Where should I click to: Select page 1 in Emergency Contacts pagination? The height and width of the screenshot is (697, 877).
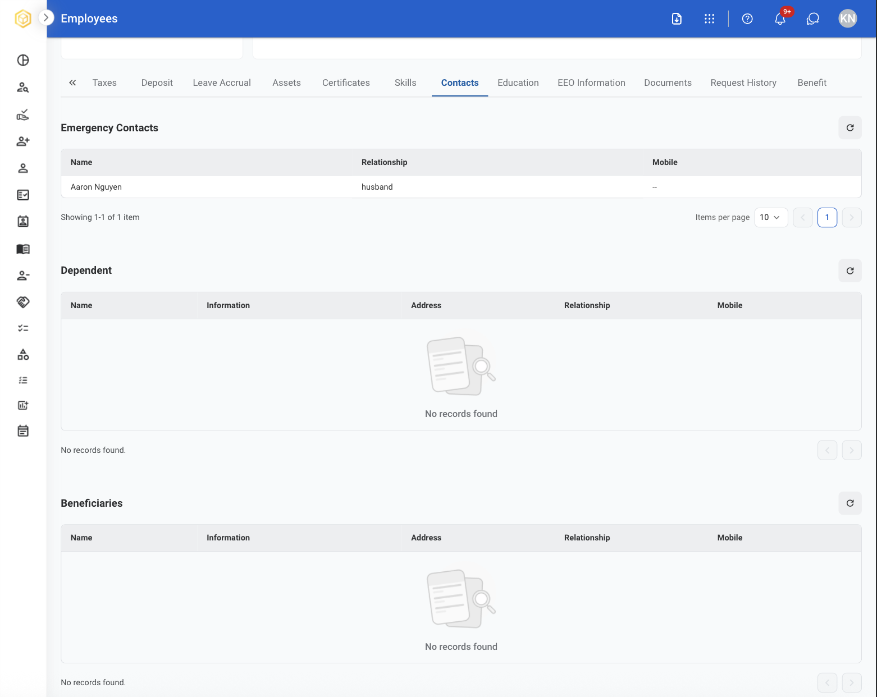(x=827, y=217)
